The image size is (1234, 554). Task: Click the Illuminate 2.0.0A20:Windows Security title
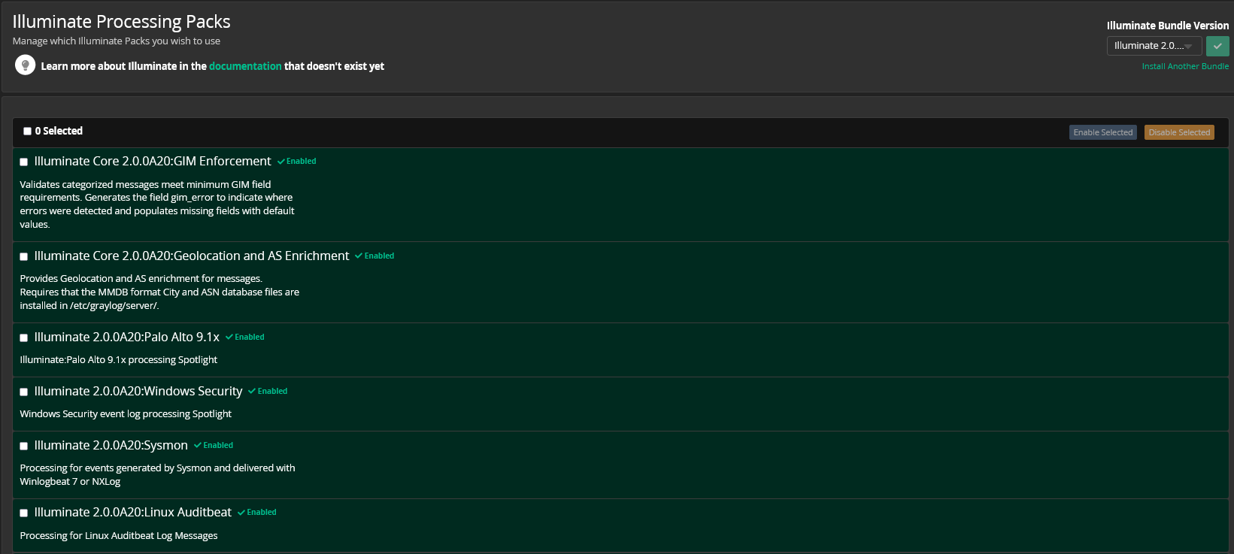pos(138,391)
